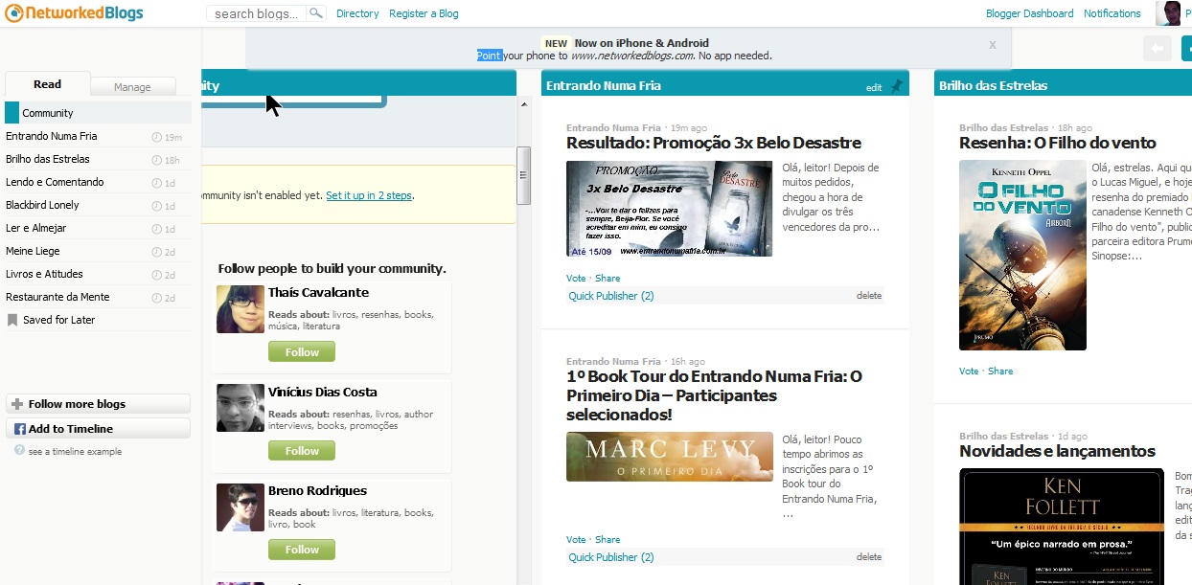Open Vinícius Dias Costa's profile photo

[x=241, y=409]
